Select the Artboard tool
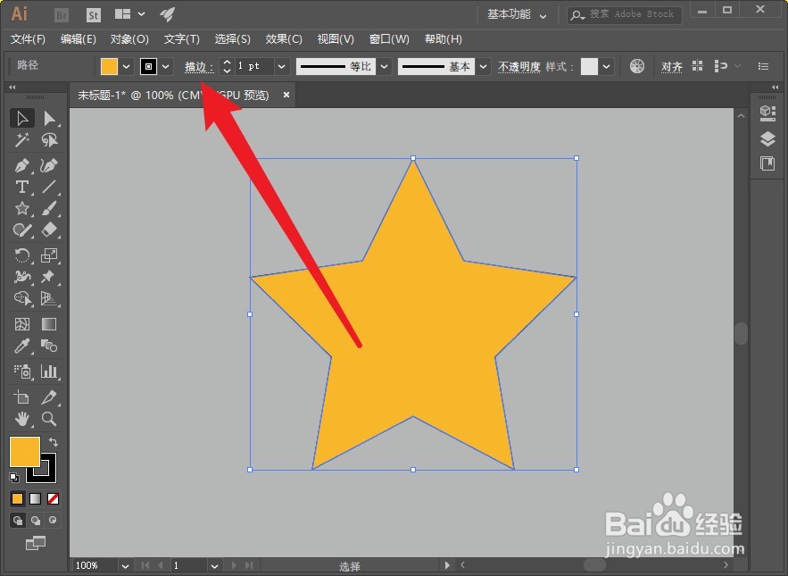 point(22,397)
